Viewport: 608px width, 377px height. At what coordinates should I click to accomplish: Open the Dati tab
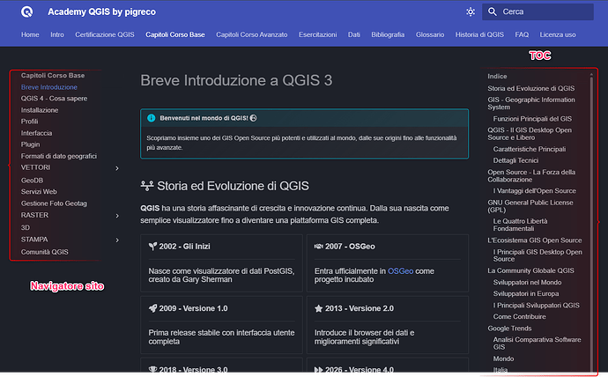tap(353, 34)
